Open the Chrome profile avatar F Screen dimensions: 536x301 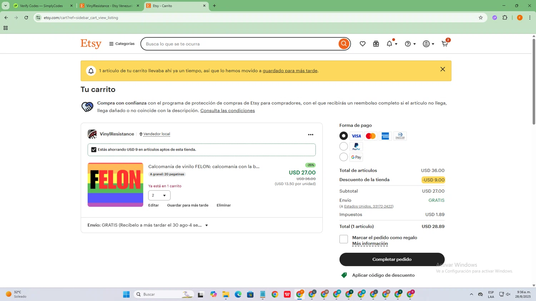coord(520,17)
